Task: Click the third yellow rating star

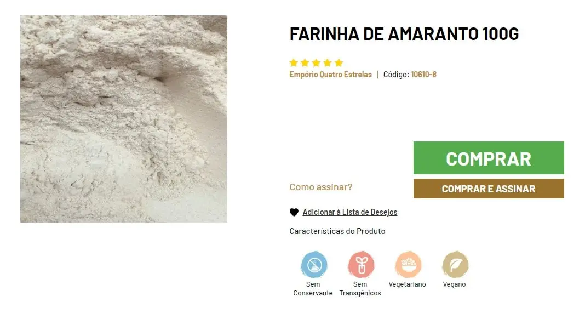Action: pyautogui.click(x=316, y=62)
